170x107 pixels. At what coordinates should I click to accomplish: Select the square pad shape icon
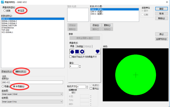tap(77, 52)
